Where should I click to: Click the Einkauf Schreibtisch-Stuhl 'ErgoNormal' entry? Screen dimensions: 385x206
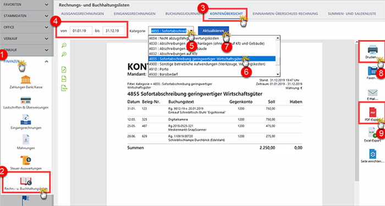coord(197,113)
